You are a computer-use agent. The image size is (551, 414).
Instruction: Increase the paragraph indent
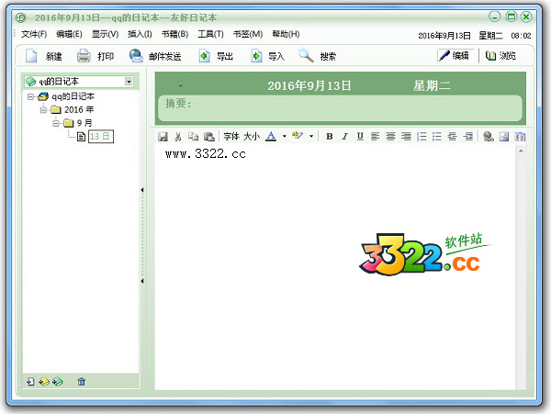coord(467,136)
